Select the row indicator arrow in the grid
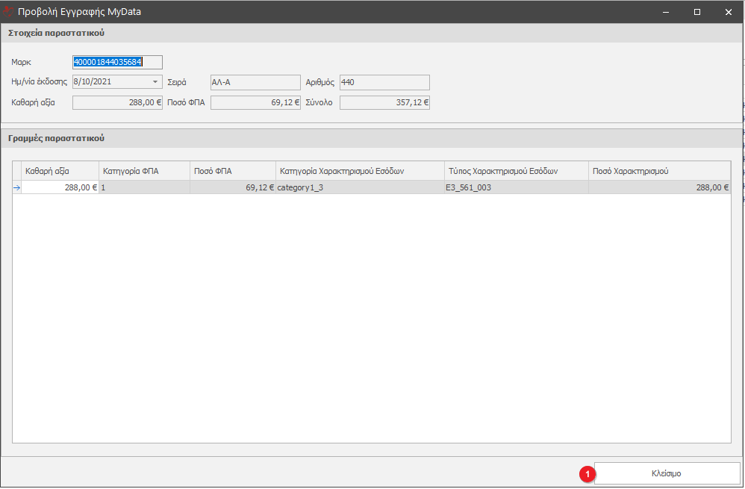The width and height of the screenshot is (745, 489). 16,188
